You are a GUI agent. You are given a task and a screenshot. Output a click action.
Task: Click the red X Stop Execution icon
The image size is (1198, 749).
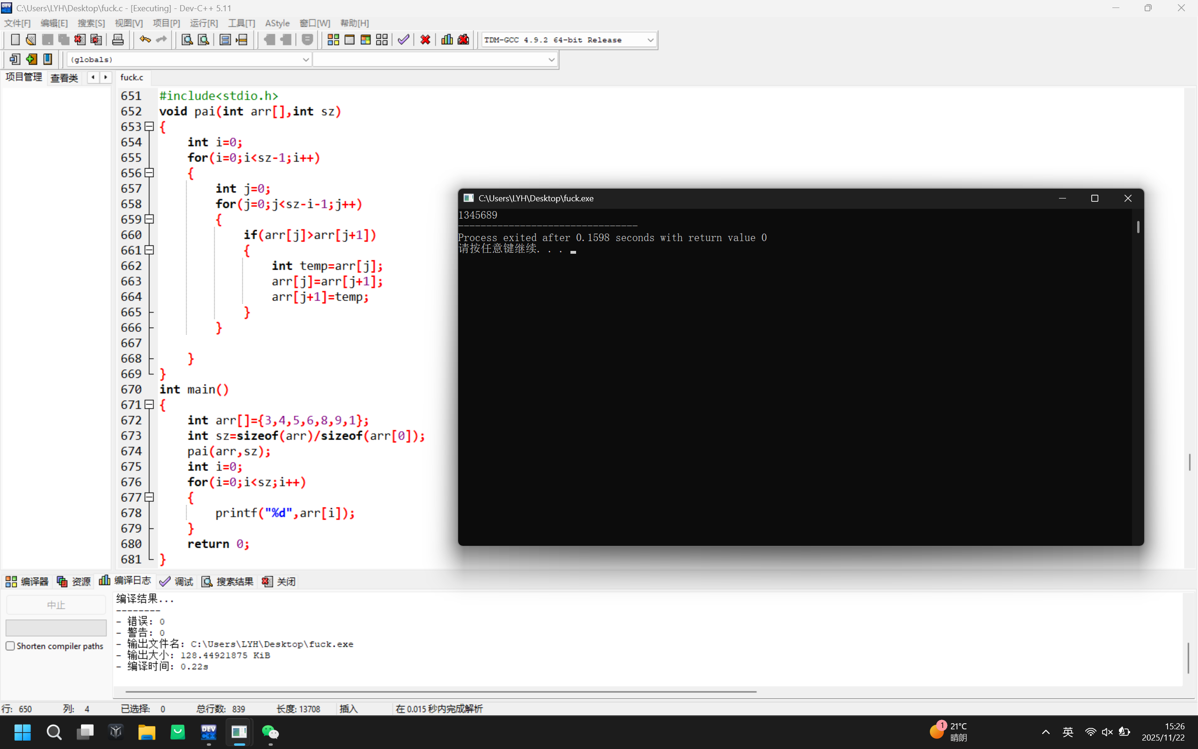(425, 40)
